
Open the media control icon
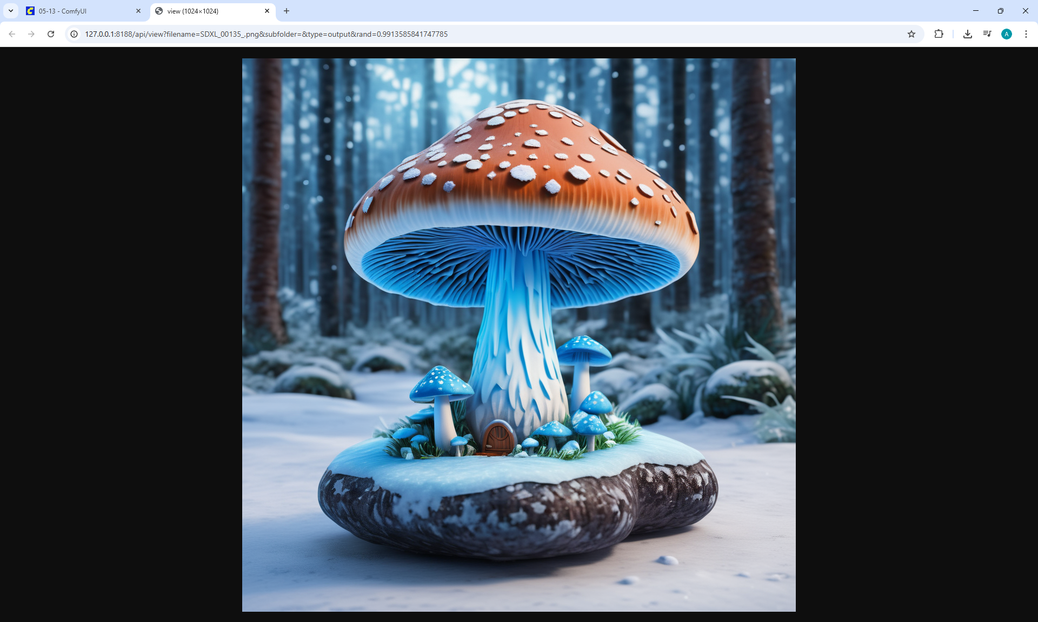click(987, 34)
